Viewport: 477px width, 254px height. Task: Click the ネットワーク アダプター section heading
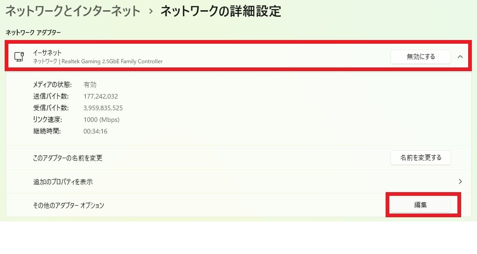pyautogui.click(x=33, y=33)
